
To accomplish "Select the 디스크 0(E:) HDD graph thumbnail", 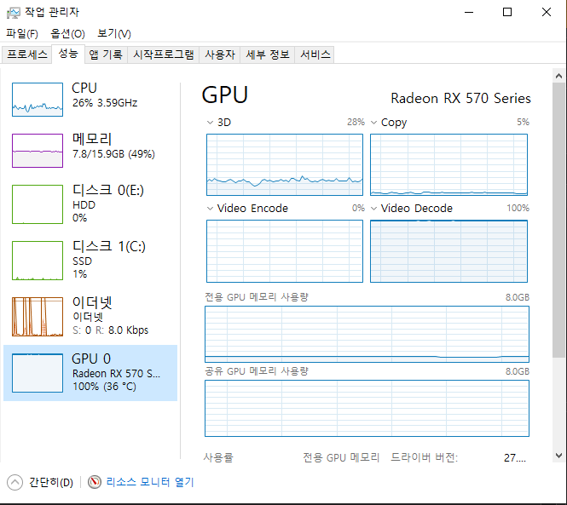I will [x=38, y=204].
